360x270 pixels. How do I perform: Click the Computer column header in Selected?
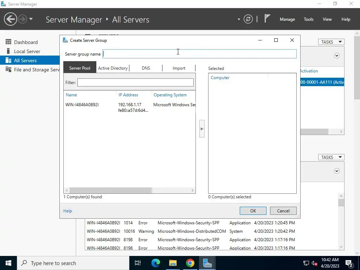[220, 78]
